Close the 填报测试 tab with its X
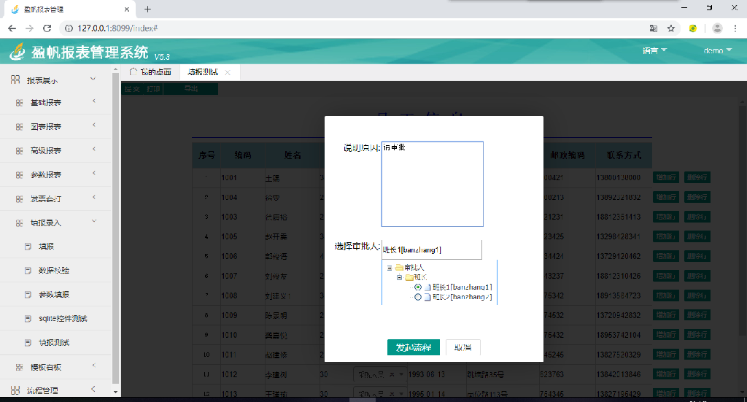Image resolution: width=747 pixels, height=402 pixels. (228, 72)
